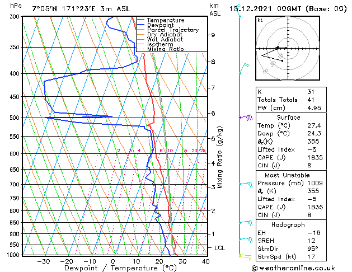Click the cyan wind barb at 700 hPa
The image size is (352, 272).
click(x=246, y=184)
